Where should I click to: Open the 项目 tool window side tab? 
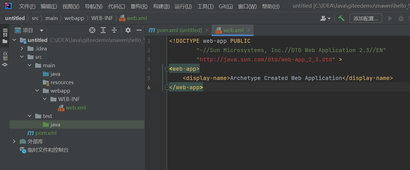[x=5, y=36]
